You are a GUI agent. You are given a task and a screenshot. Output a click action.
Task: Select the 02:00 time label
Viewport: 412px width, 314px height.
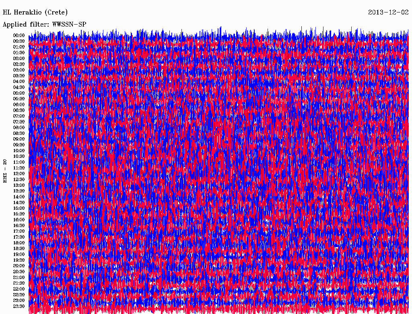[x=19, y=58]
